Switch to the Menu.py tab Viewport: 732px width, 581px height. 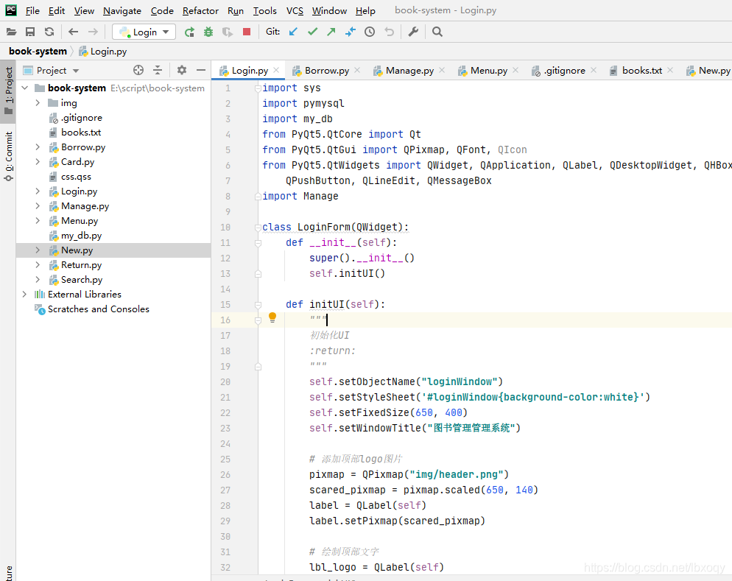point(489,71)
